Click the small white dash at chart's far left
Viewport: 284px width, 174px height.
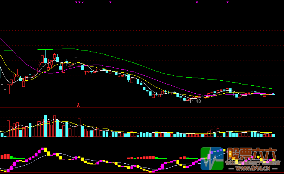tap(2, 83)
